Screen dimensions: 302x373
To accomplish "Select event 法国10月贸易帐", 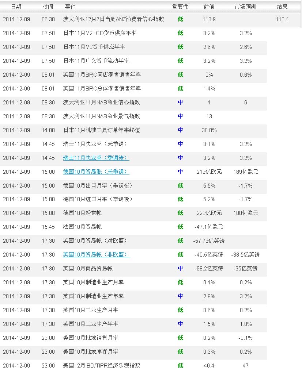I will point(82,227).
